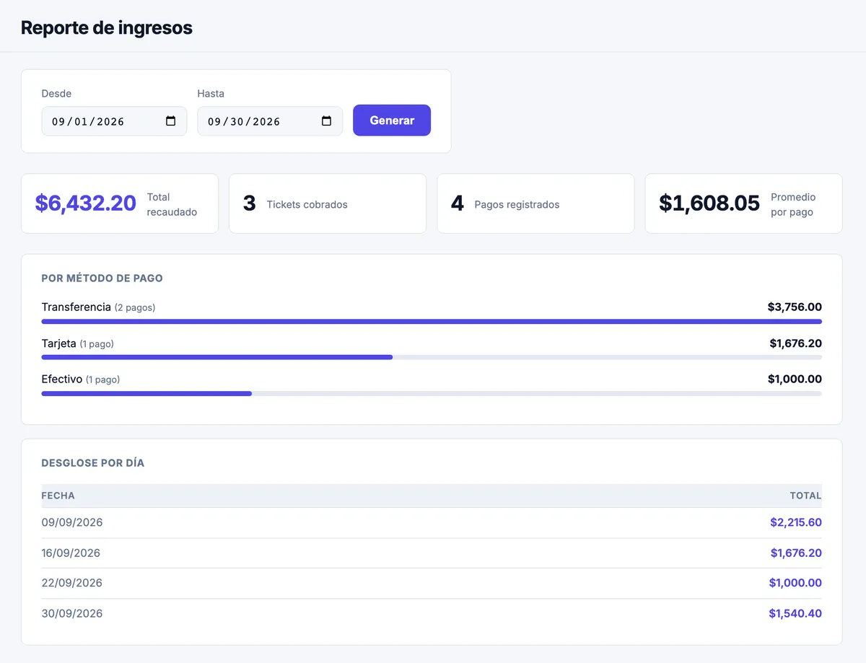
Task: Click the "Total recaudado" label
Action: (x=172, y=205)
